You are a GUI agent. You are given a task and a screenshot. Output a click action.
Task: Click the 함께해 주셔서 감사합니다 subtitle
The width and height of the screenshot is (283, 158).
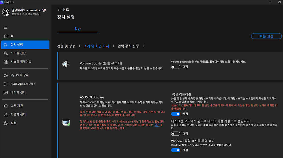coord(25,14)
